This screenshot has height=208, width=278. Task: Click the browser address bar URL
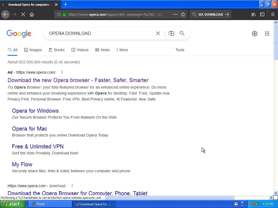coord(115,15)
